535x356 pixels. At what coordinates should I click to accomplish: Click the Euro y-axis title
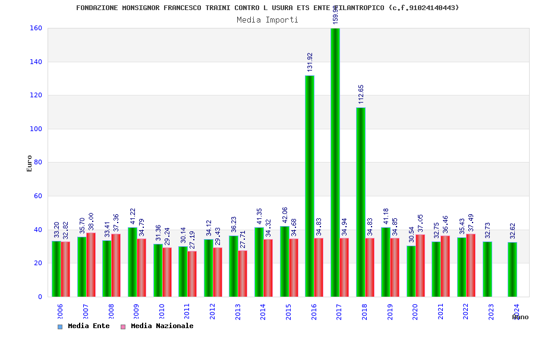tap(29, 163)
